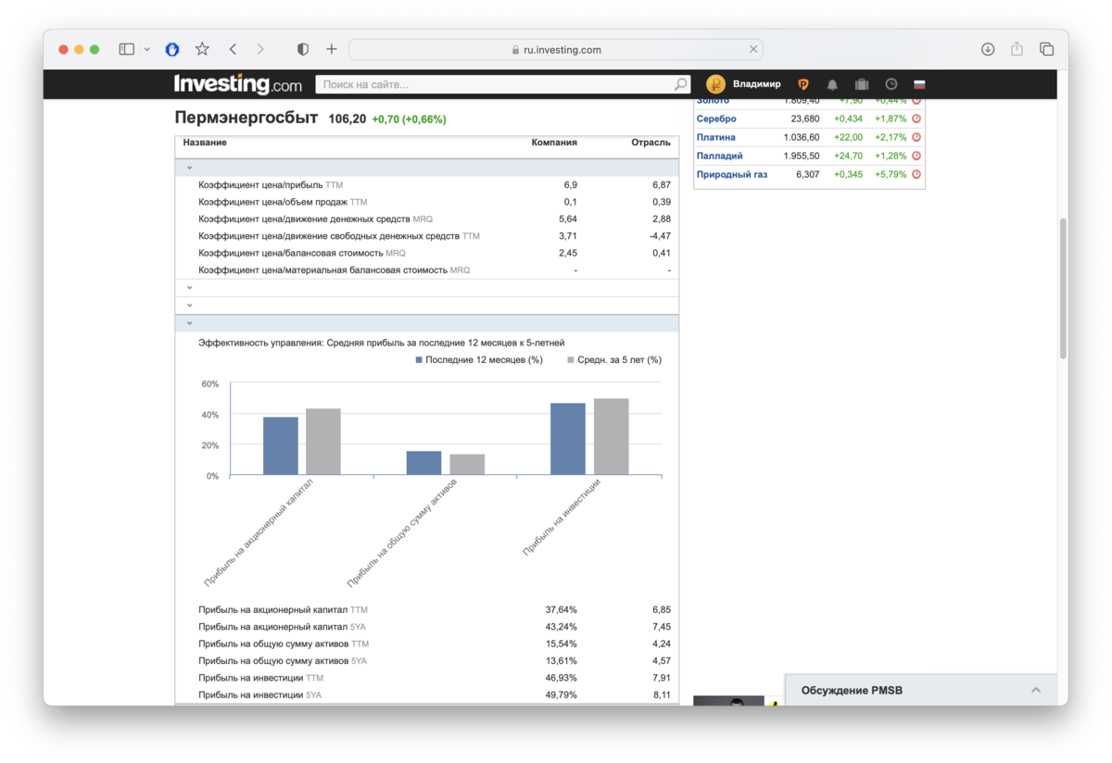Click the 'Последние 12 месяцев (%)' legend swatch
Image resolution: width=1112 pixels, height=763 pixels.
pyautogui.click(x=419, y=360)
